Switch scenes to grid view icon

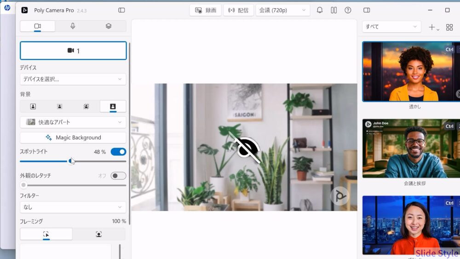click(449, 27)
